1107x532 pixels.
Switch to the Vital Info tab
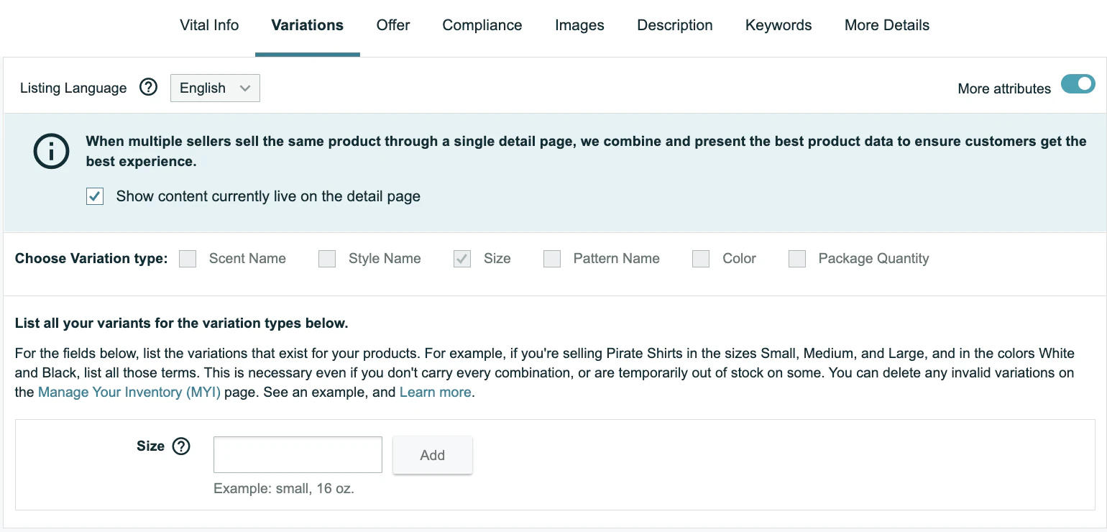click(209, 25)
